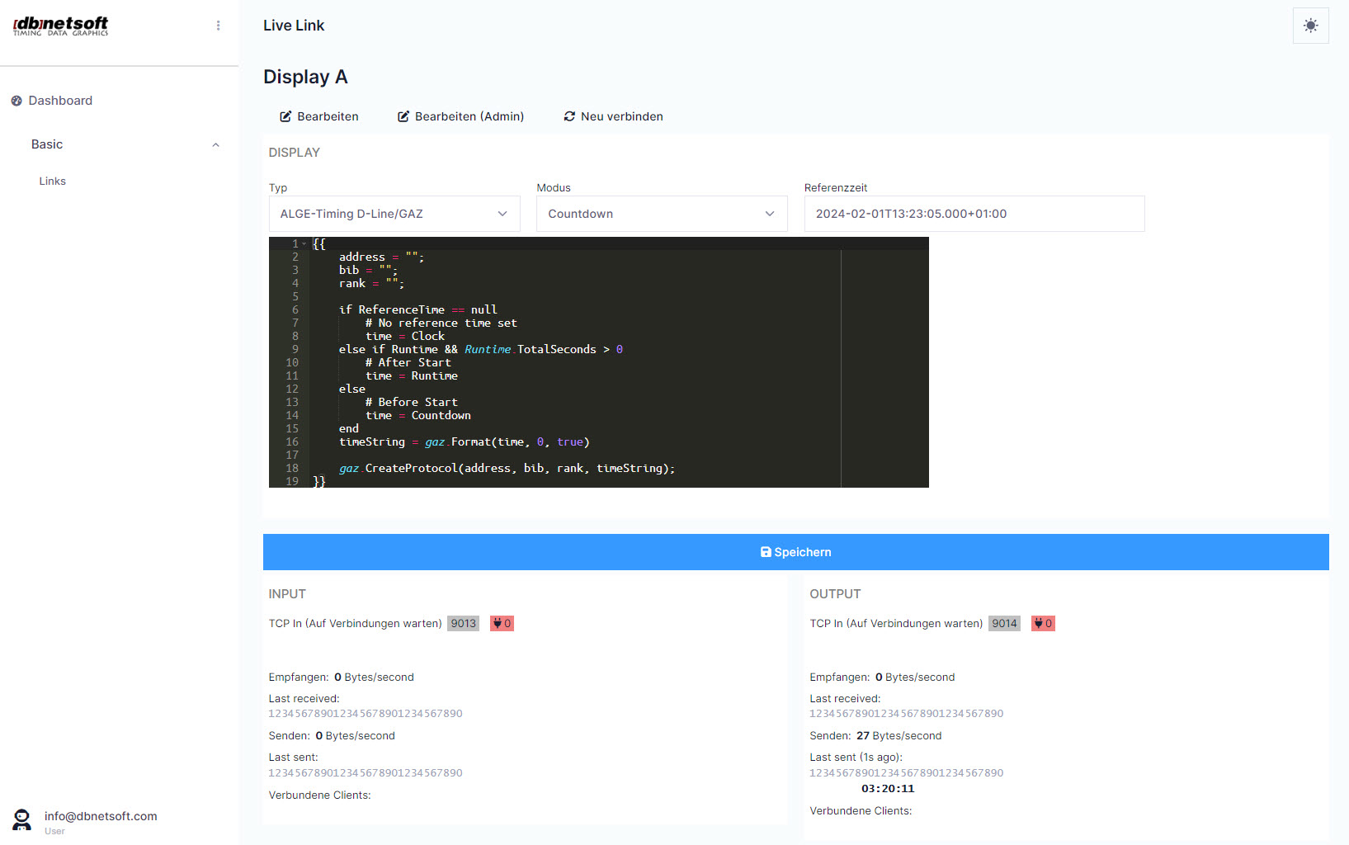Open the Modus dropdown showing Countdown
The height and width of the screenshot is (845, 1349).
point(661,214)
